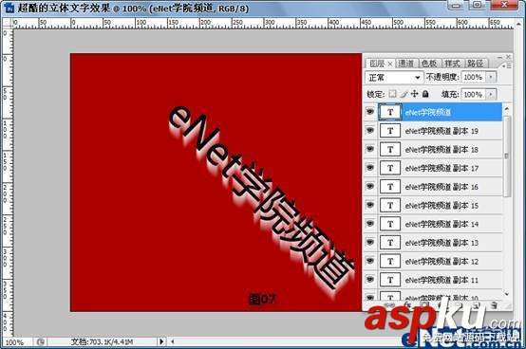
Task: Open the 填充 fill slider arrow
Action: (491, 94)
